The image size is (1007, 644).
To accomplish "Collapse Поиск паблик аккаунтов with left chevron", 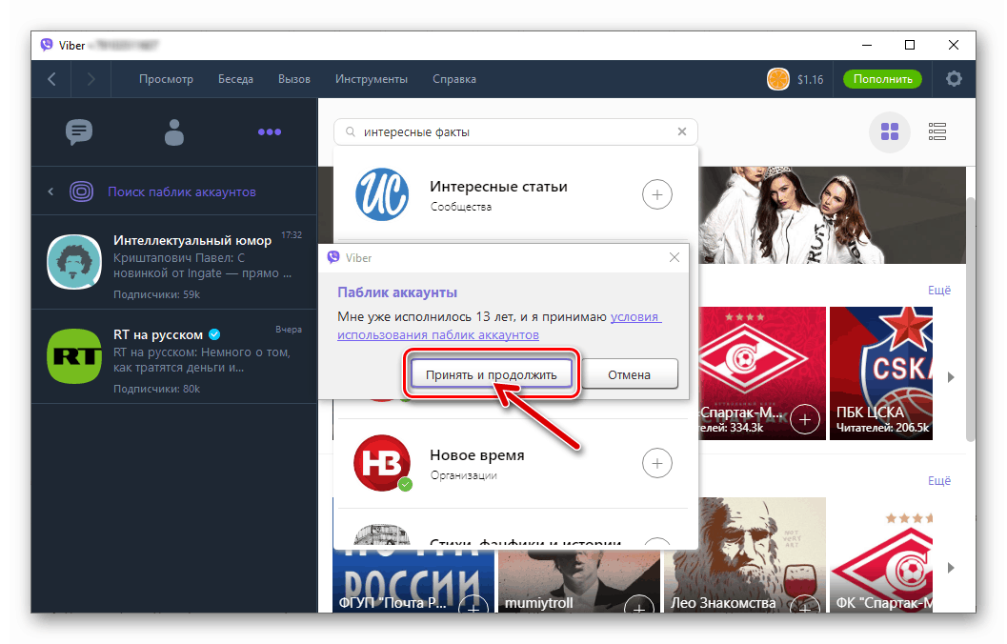I will [50, 191].
